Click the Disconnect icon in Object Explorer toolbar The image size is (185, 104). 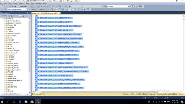click(12, 16)
